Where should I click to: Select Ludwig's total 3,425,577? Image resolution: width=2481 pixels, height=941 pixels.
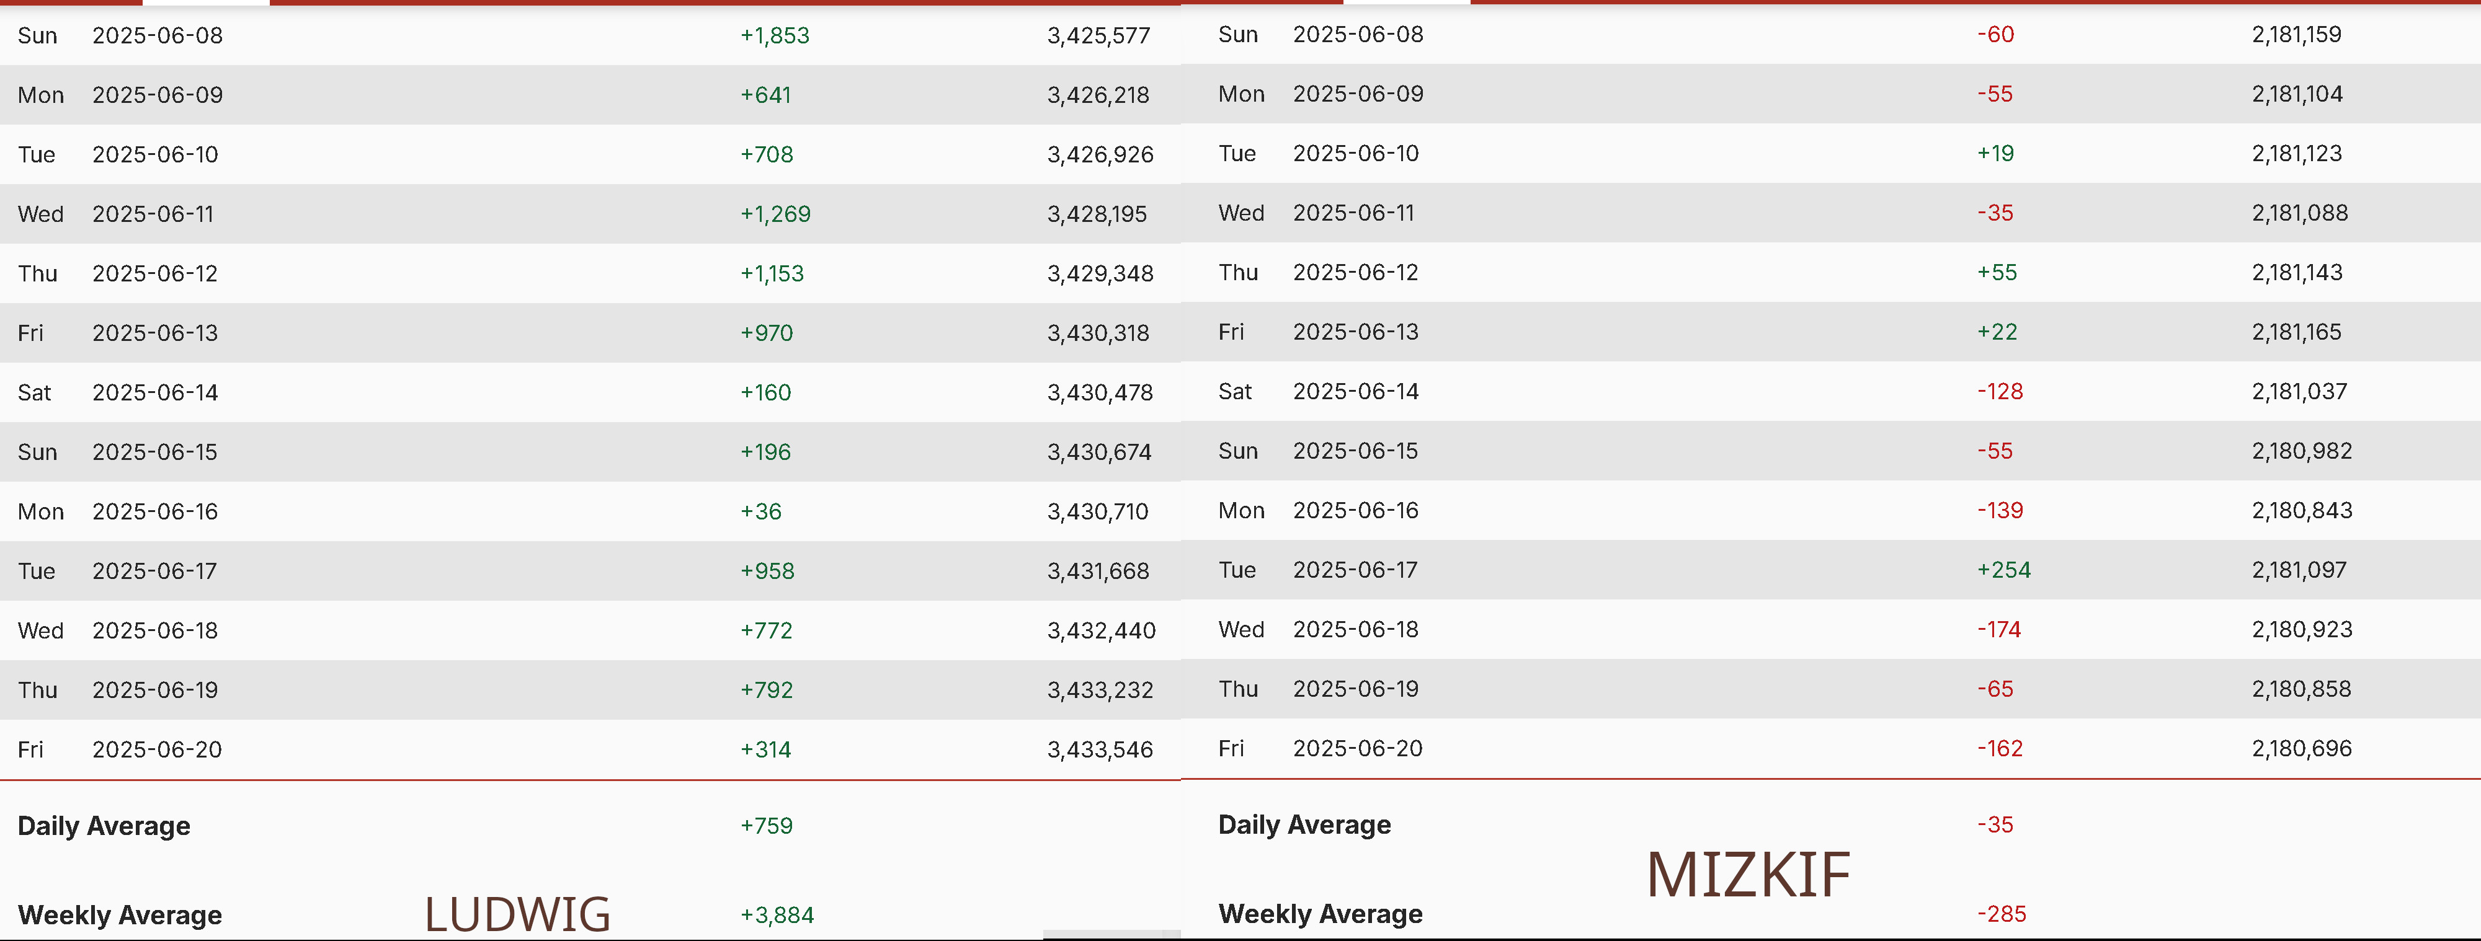(1099, 35)
